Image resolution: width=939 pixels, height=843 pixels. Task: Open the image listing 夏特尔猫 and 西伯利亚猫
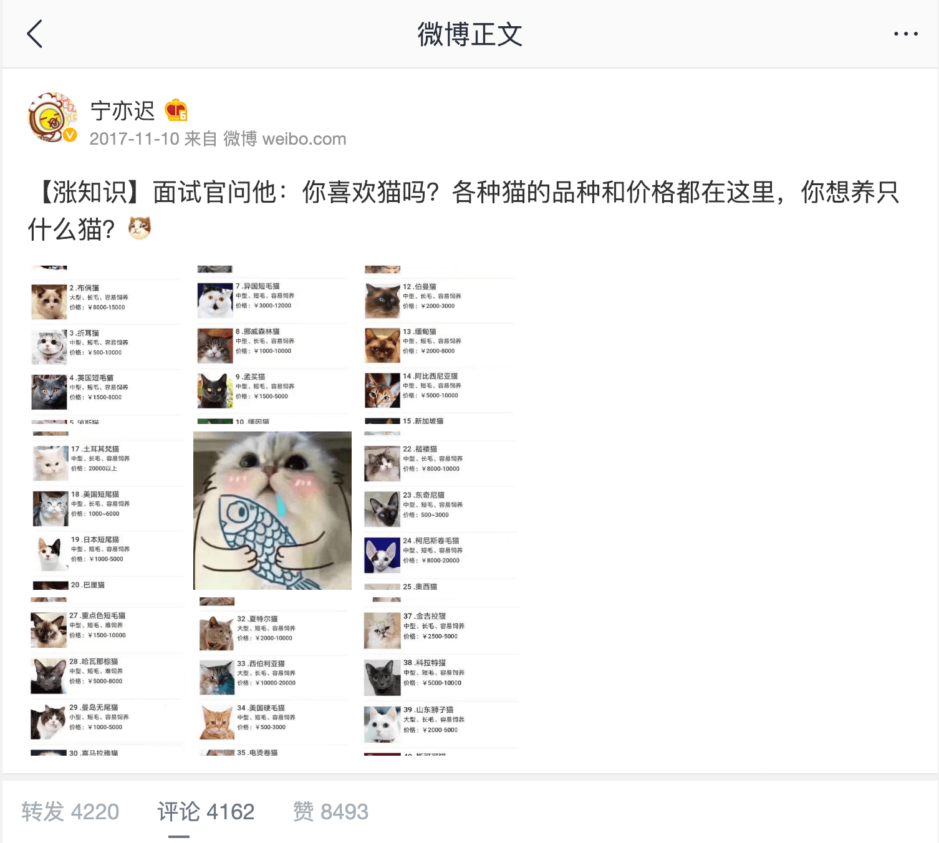click(272, 677)
